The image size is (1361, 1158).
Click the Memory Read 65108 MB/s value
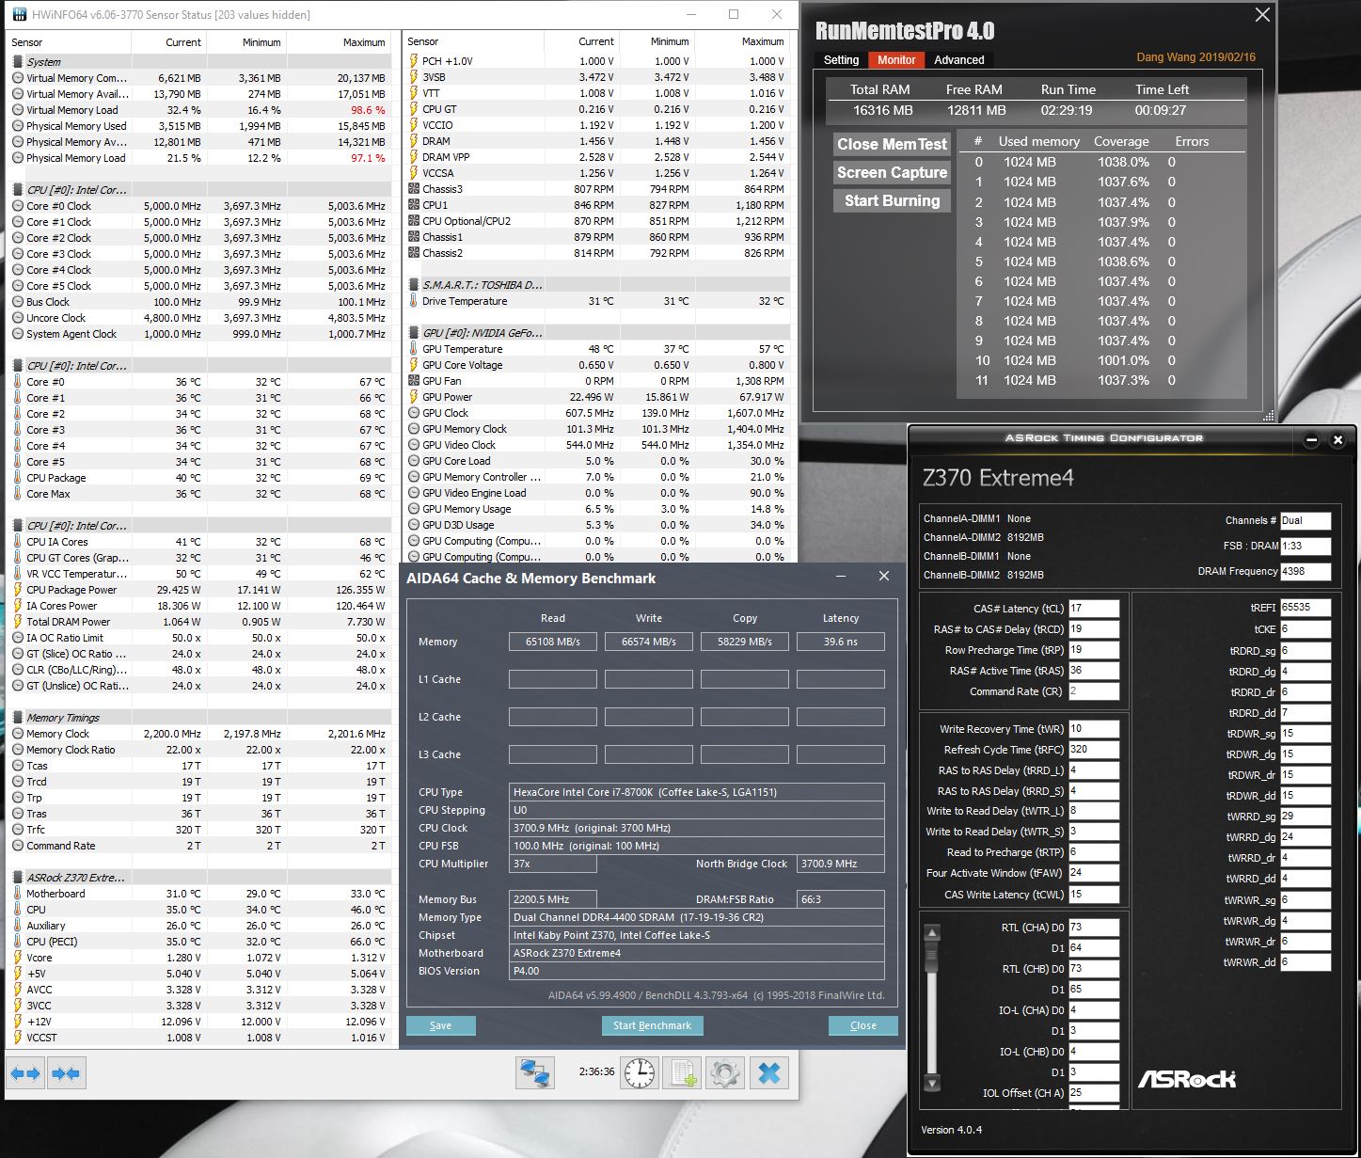(553, 642)
